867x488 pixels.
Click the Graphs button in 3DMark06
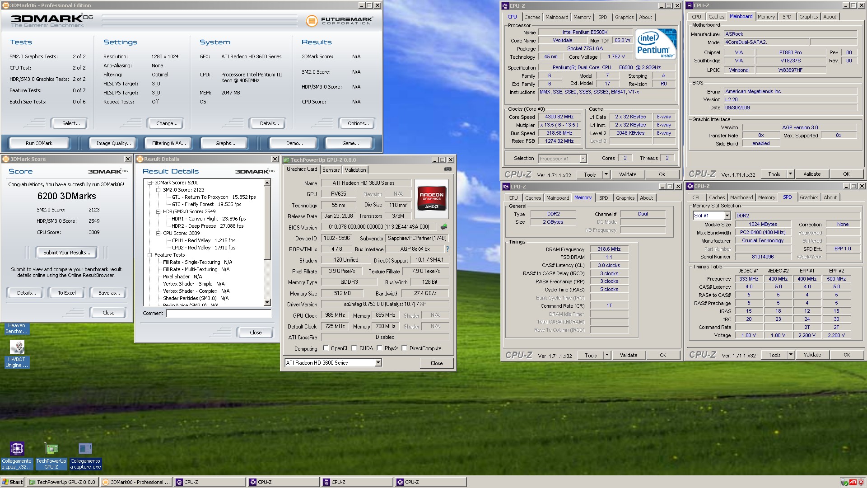(225, 143)
